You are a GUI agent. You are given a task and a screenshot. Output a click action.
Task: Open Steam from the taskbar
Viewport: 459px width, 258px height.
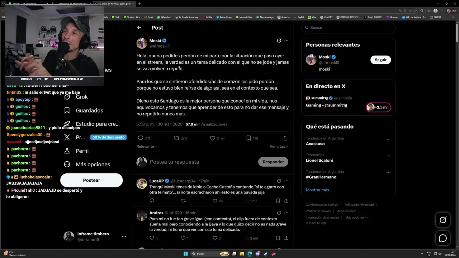click(x=265, y=254)
